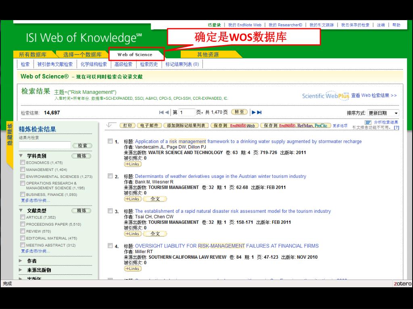Image resolution: width=413 pixels, height=309 pixels.
Task: Tick the ECONOMICS subject category checkbox
Action: (x=23, y=163)
